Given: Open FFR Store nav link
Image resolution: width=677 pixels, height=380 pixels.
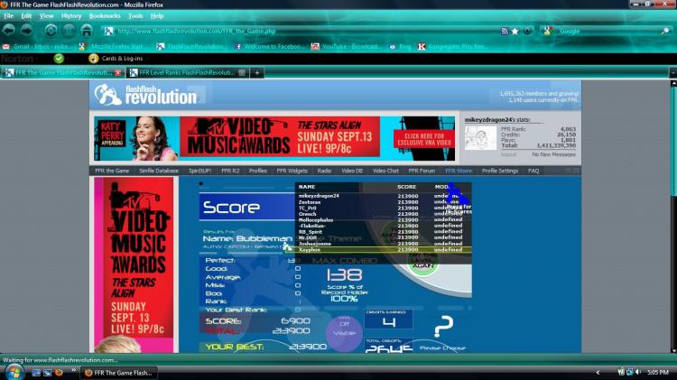Looking at the screenshot, I should point(459,171).
